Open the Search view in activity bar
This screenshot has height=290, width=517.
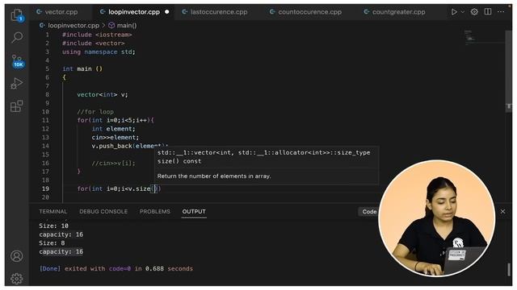tap(17, 37)
